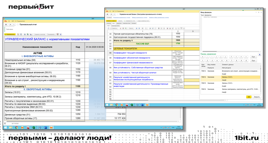Click Сохранить экземпляр button

click(x=40, y=34)
